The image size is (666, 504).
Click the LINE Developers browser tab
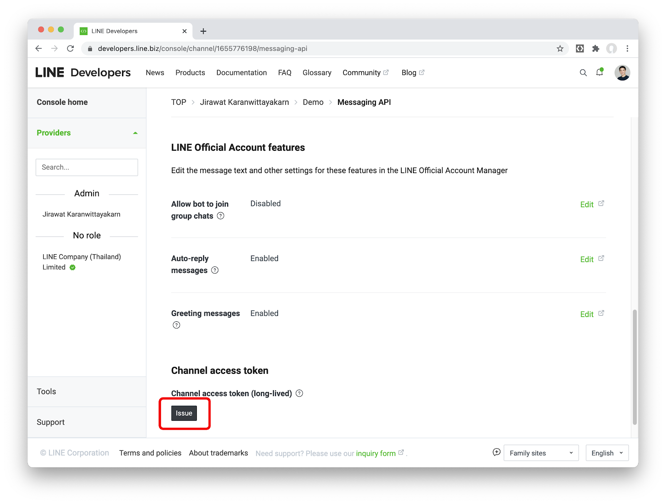pos(133,31)
